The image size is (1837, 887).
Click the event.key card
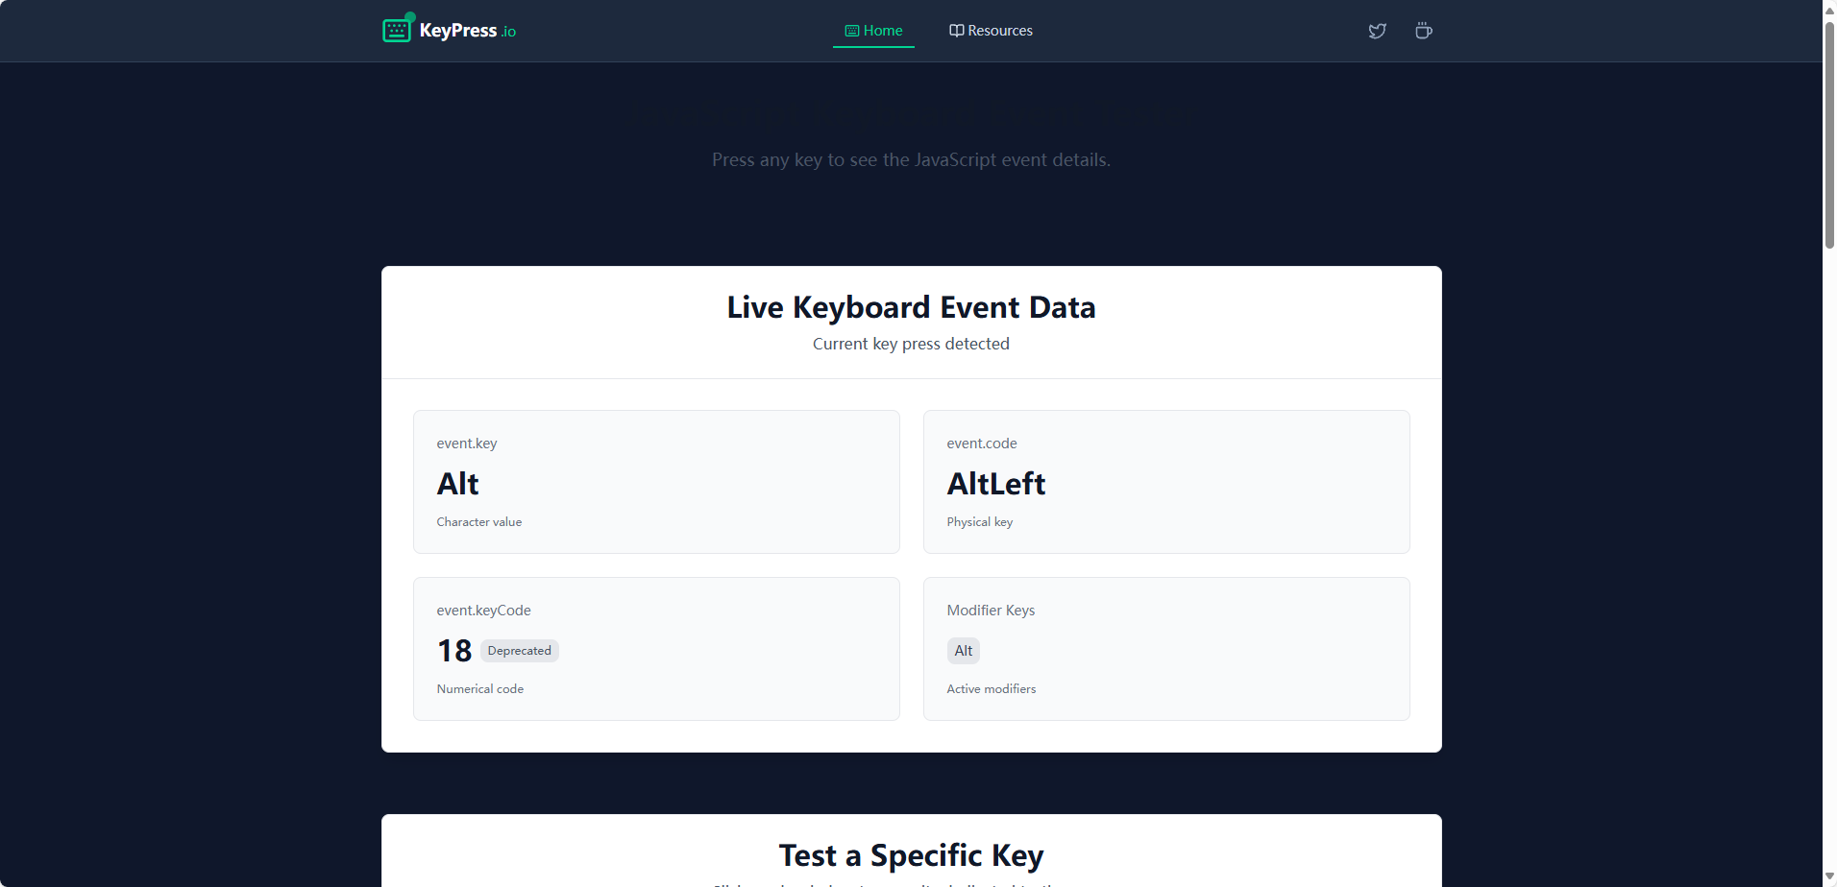coord(656,481)
